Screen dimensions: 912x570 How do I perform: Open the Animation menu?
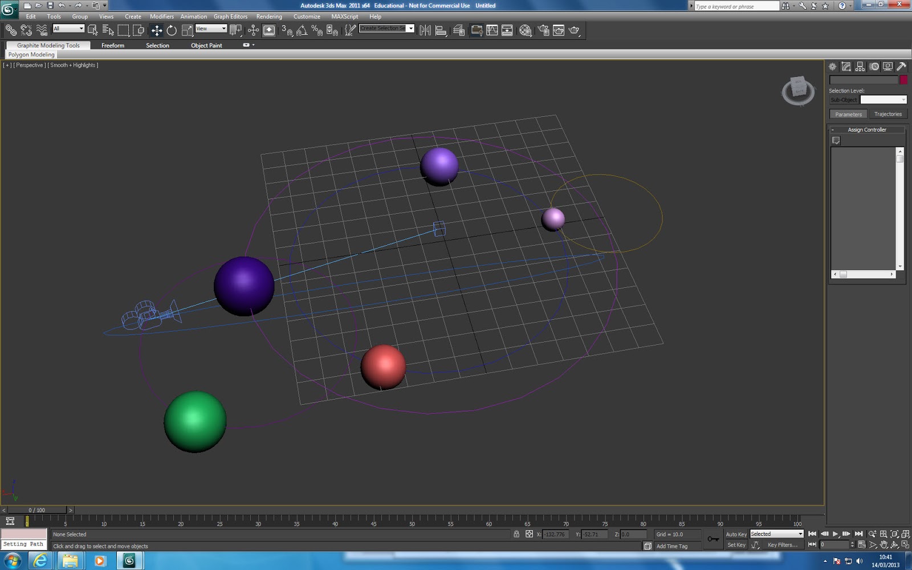tap(194, 17)
